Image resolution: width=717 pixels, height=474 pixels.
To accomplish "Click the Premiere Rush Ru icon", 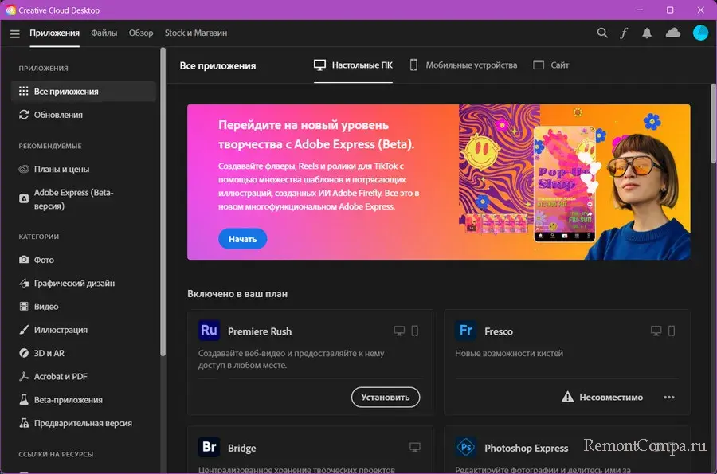I will 209,330.
